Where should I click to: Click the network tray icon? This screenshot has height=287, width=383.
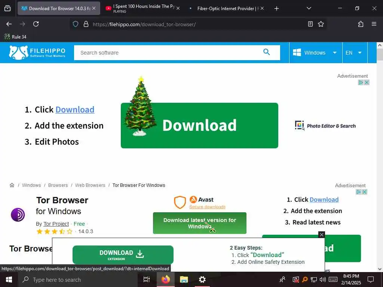314,280
